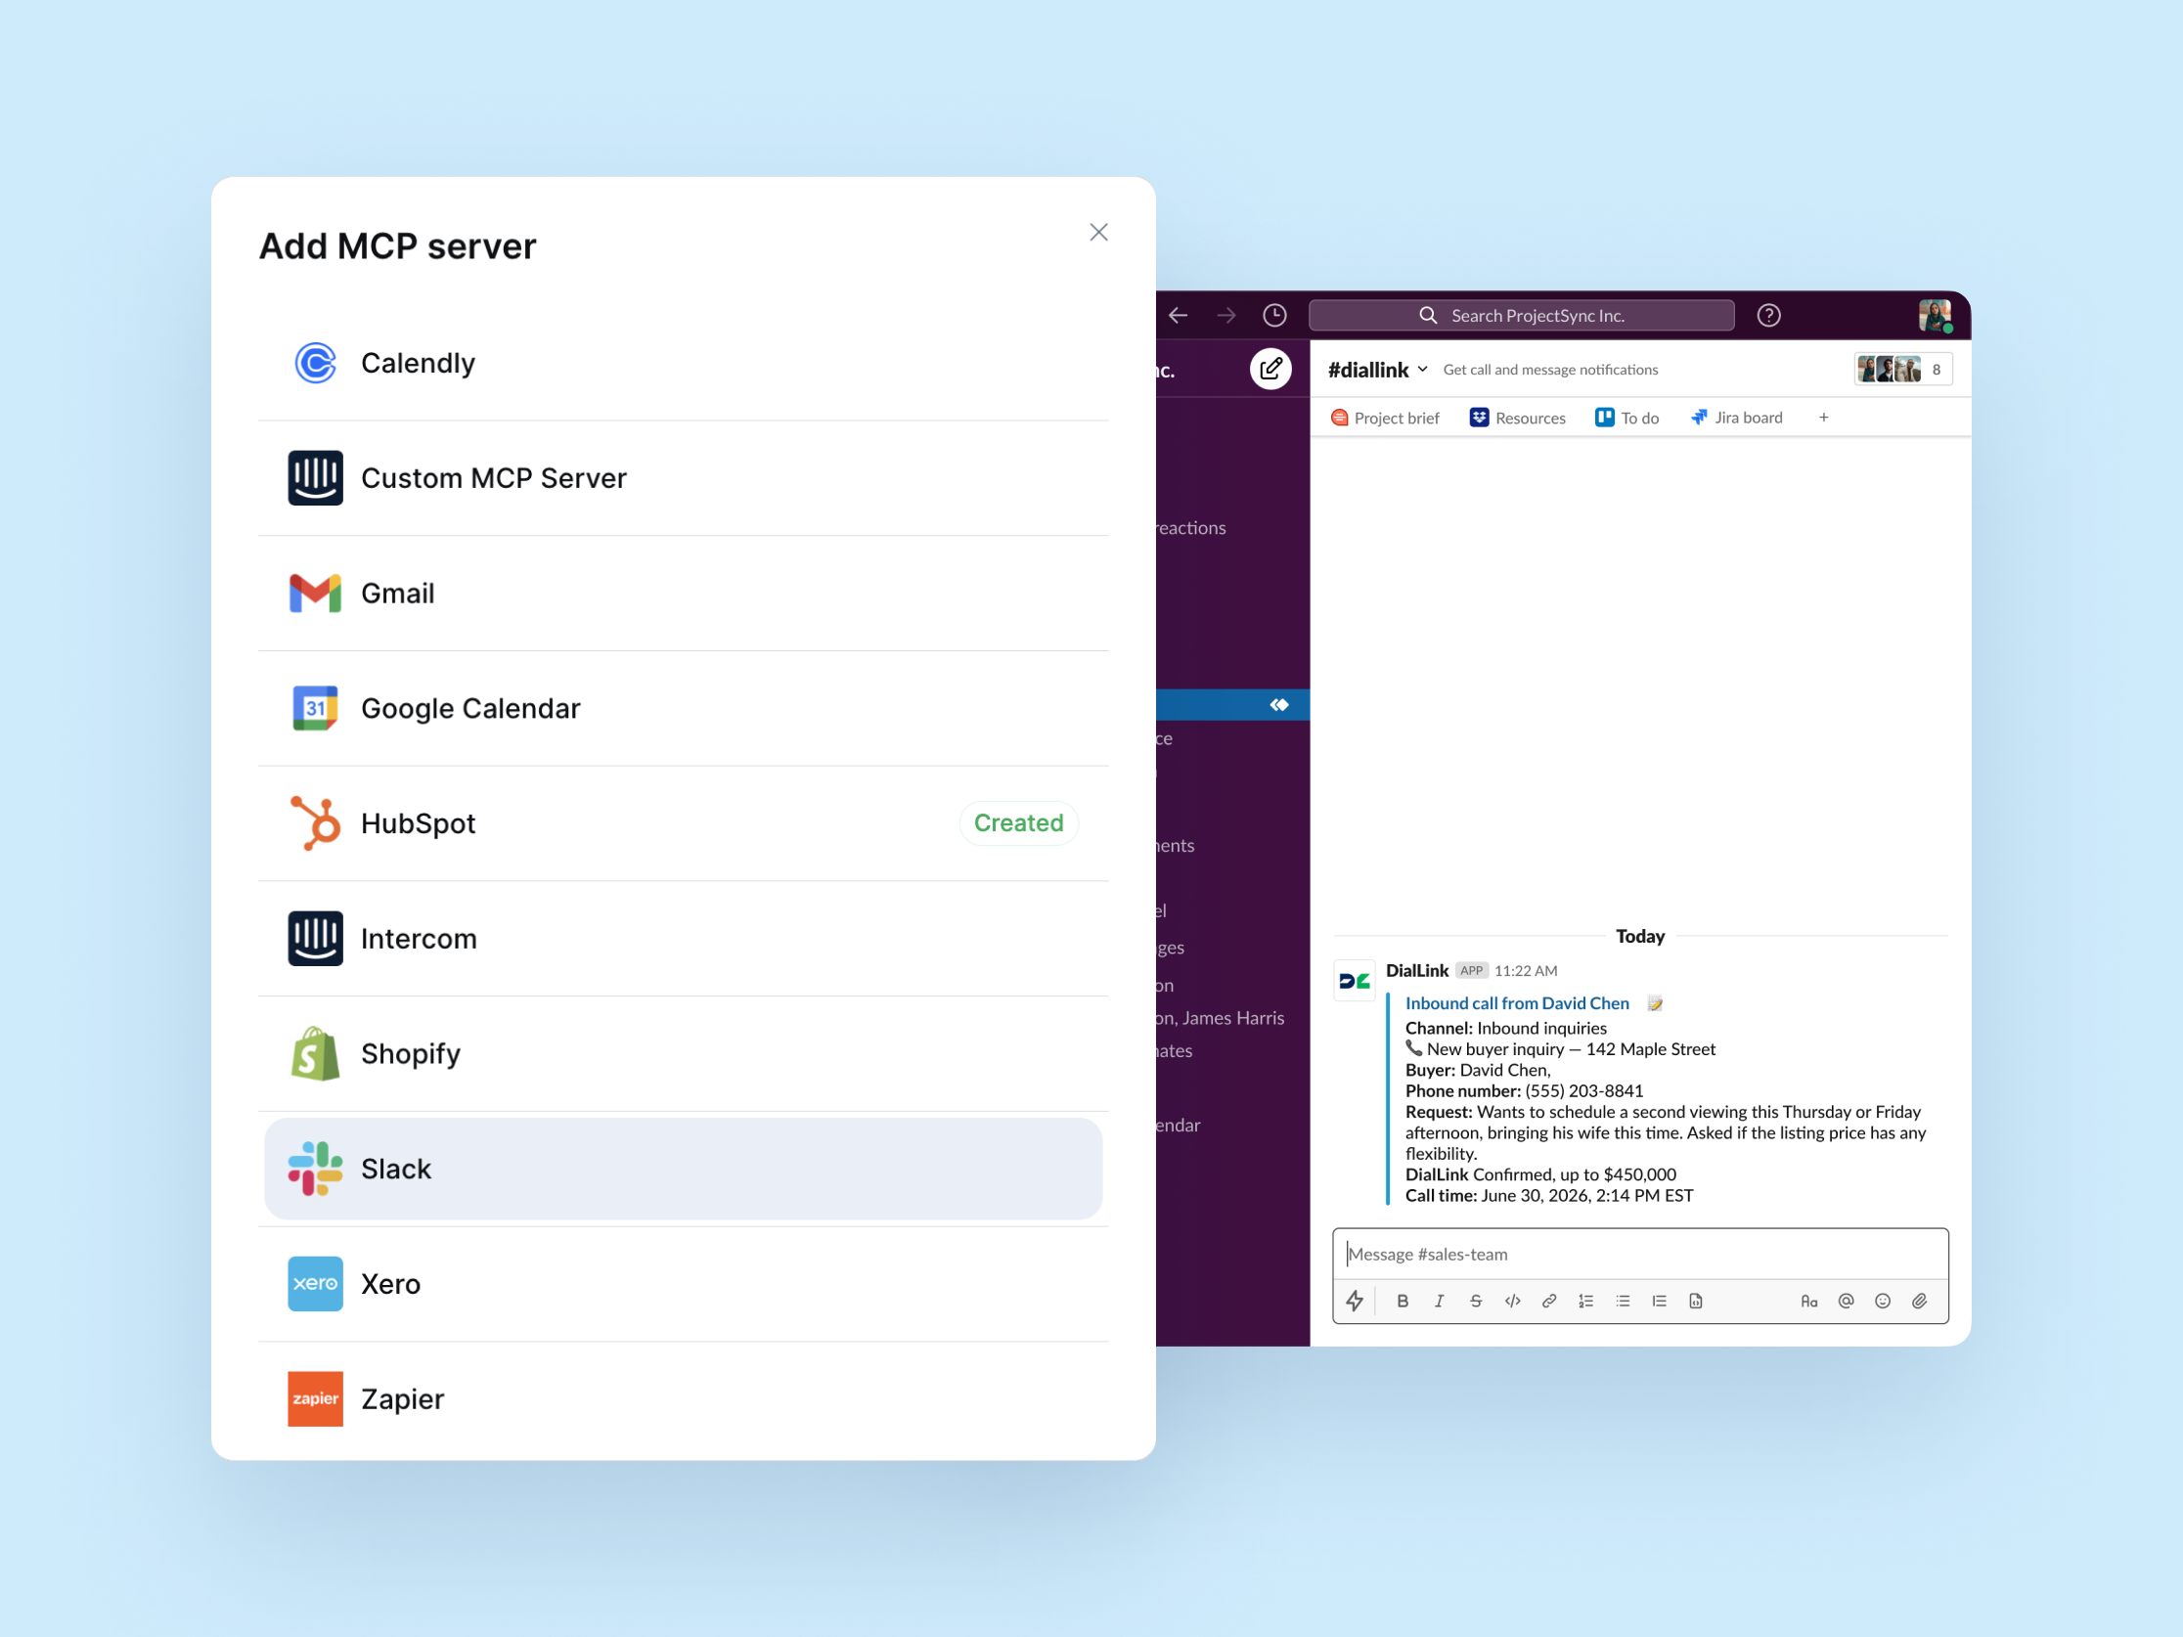Select the Google Calendar logo
The width and height of the screenshot is (2183, 1637).
coord(315,708)
